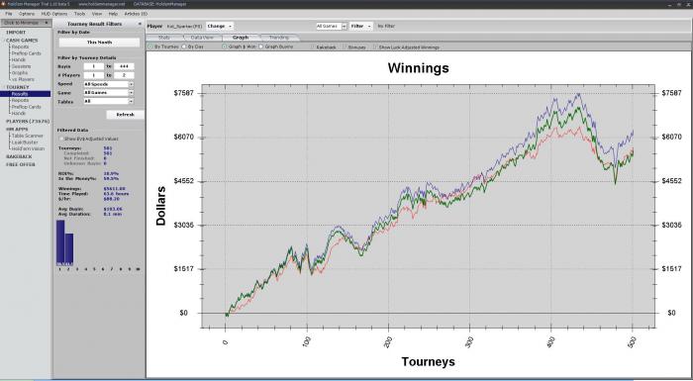The height and width of the screenshot is (381, 693).
Task: Select TOURNEY section in the sidebar
Action: (x=18, y=87)
